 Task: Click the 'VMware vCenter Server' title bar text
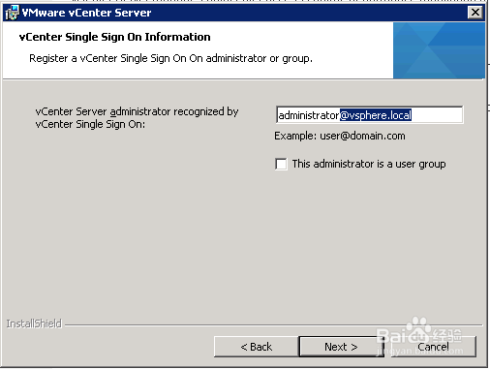click(x=86, y=13)
